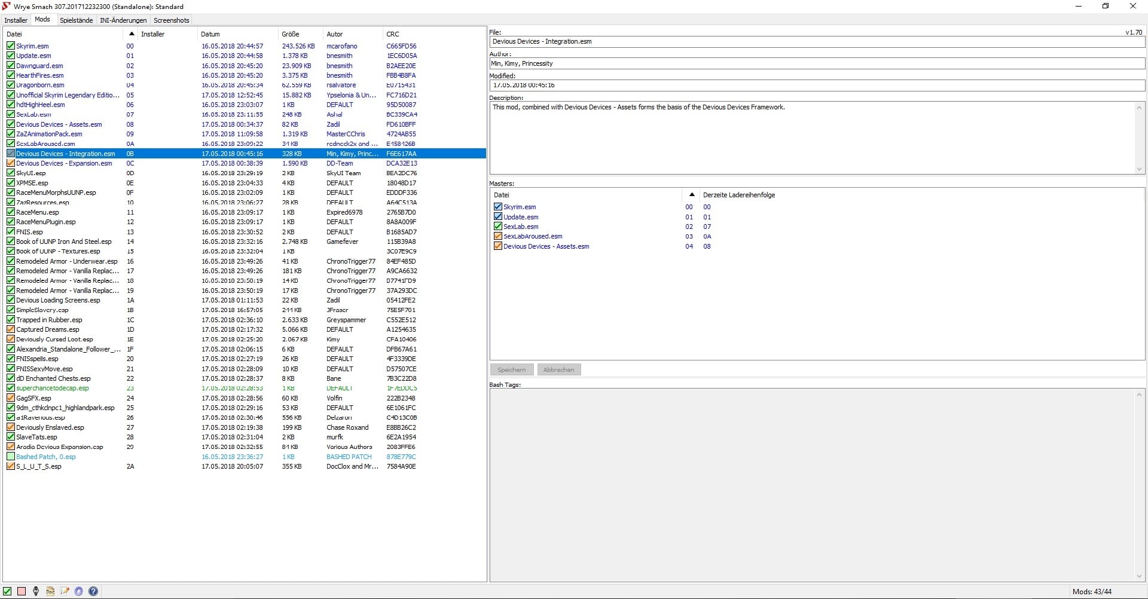The image size is (1148, 599).
Task: Open the mod checker pencil icon
Action: pos(65,591)
